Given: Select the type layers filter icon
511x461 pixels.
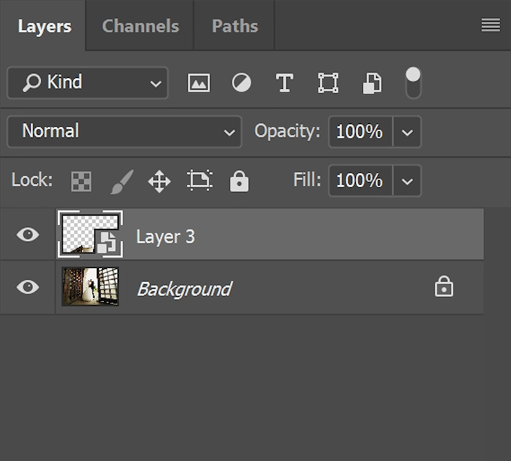Looking at the screenshot, I should pyautogui.click(x=284, y=82).
